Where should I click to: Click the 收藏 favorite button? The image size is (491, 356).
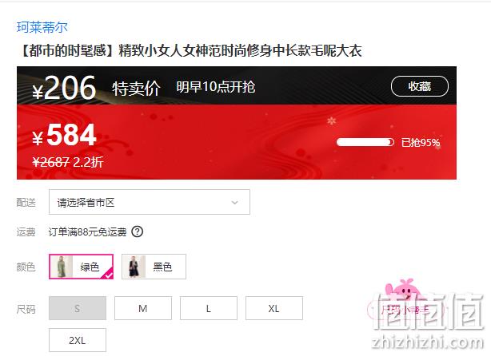click(420, 86)
